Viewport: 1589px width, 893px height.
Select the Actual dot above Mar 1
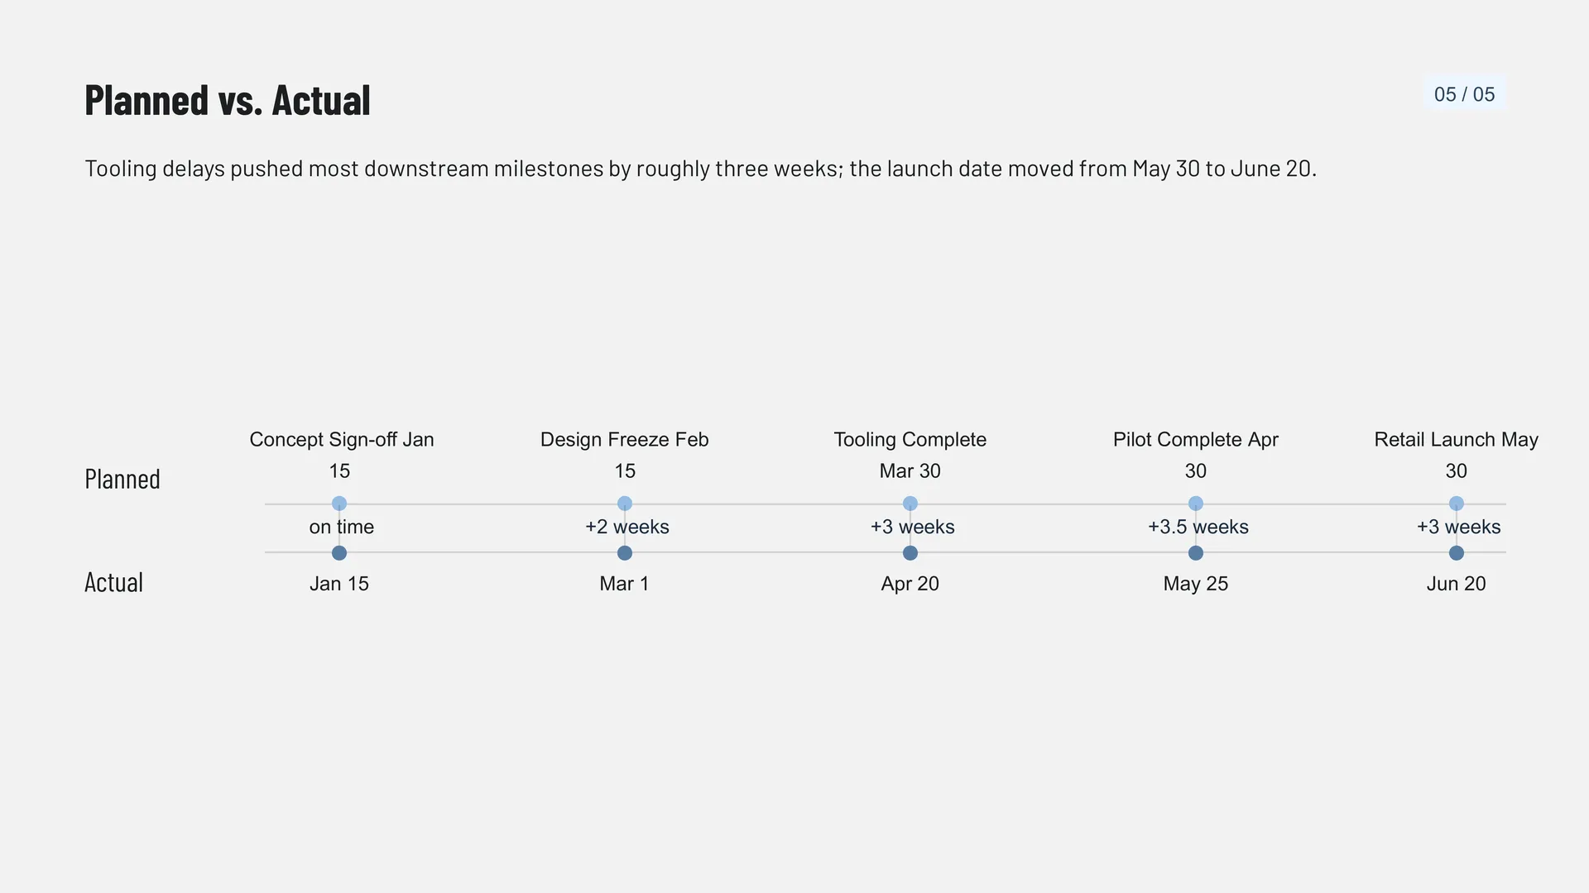625,553
